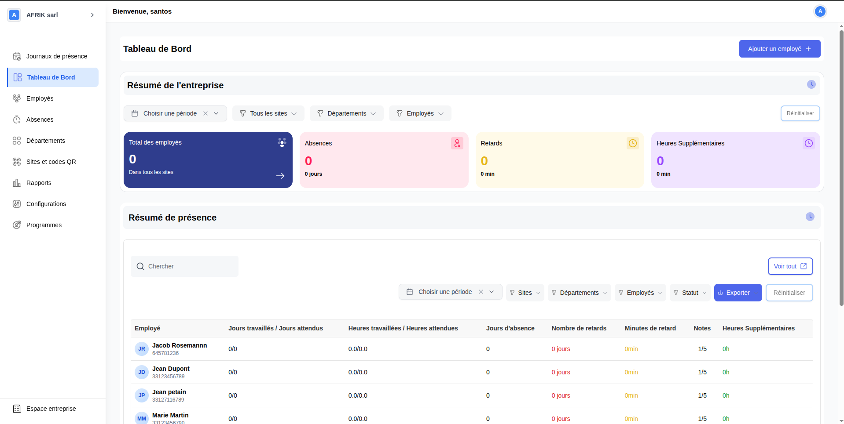
Task: Open the Rapports sidebar item
Action: click(x=39, y=183)
